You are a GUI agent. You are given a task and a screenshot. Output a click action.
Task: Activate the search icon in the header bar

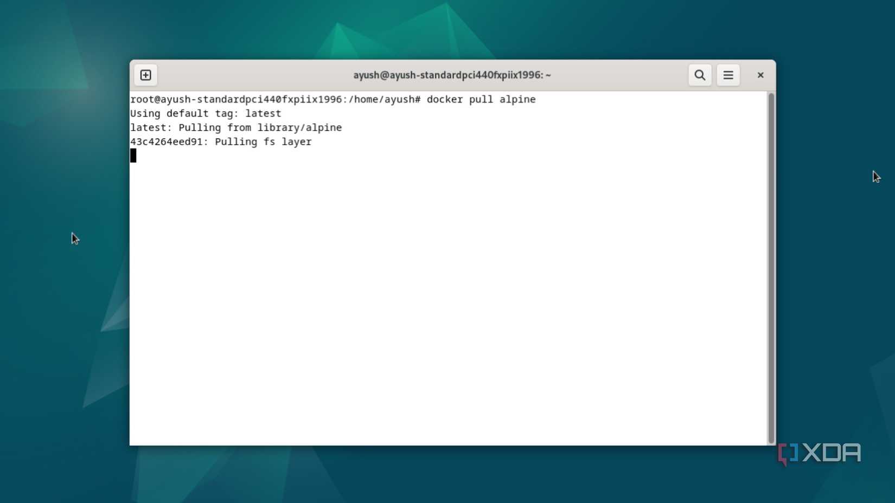pyautogui.click(x=699, y=75)
